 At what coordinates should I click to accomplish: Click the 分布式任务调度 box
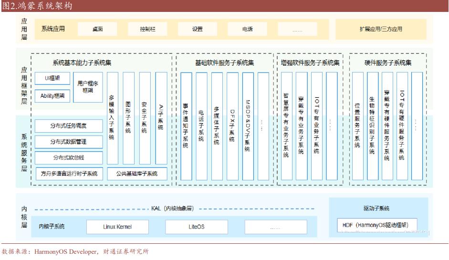69,125
